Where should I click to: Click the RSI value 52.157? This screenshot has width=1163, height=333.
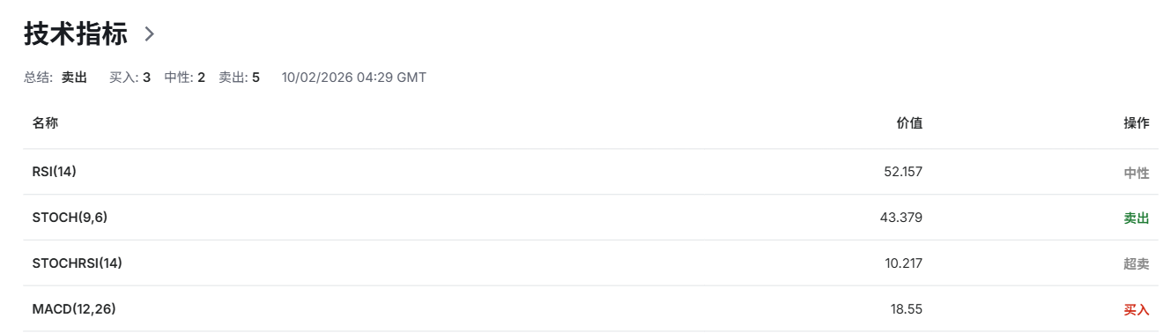[903, 171]
